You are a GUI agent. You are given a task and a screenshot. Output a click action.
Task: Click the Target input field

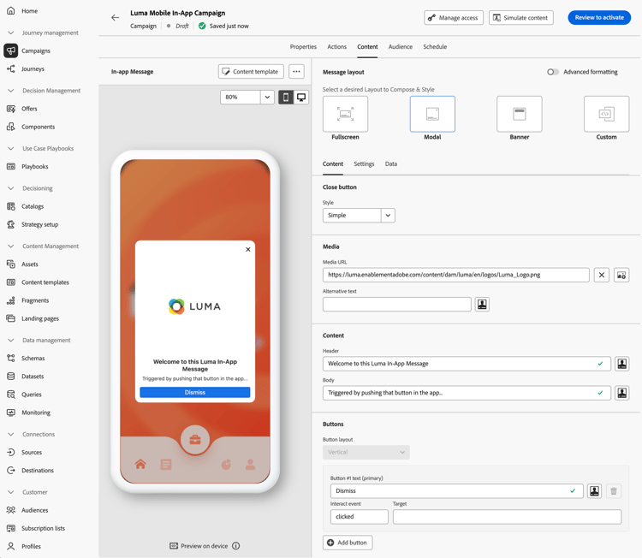click(507, 517)
